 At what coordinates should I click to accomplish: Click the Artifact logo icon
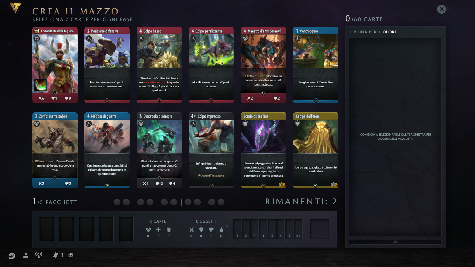15,8
